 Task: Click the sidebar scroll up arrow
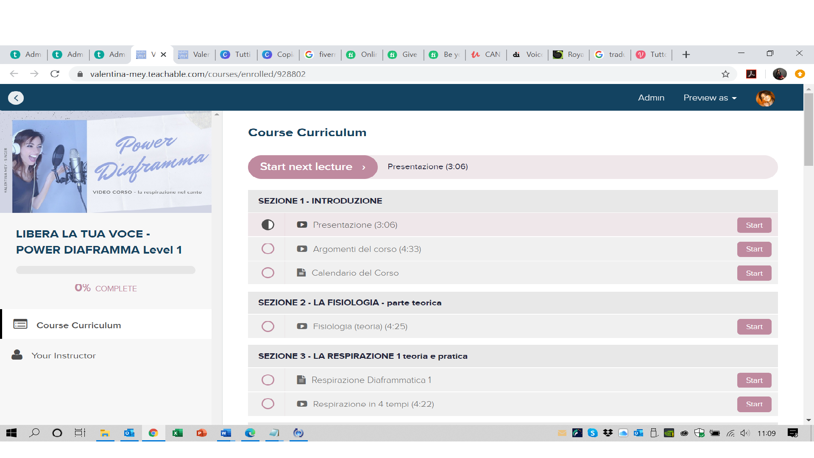(x=217, y=114)
